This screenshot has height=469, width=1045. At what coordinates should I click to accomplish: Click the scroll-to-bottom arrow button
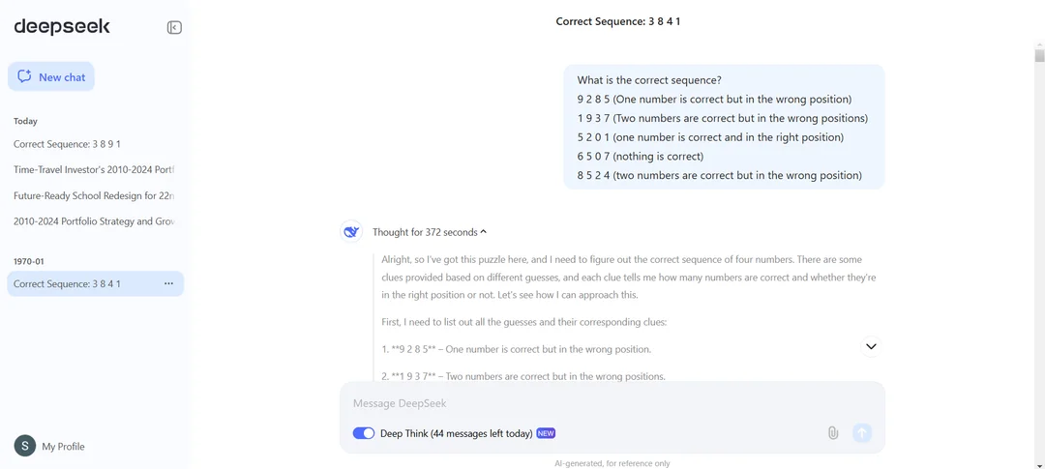871,346
